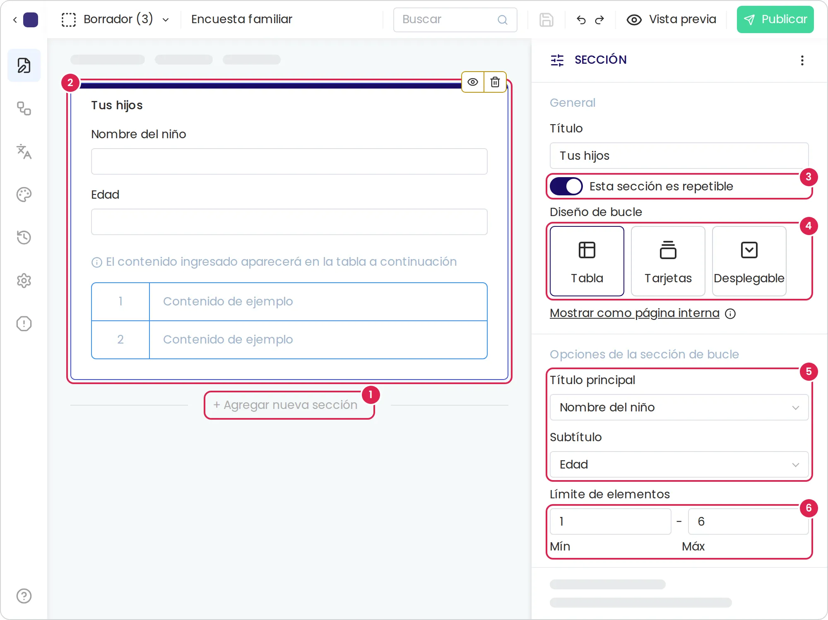This screenshot has height=620, width=828.
Task: Open the settings gear sidebar icon
Action: click(x=24, y=281)
